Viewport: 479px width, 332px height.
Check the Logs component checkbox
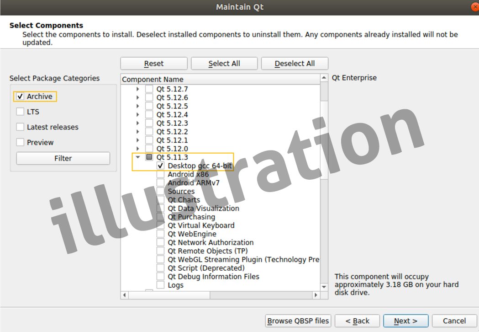point(160,285)
